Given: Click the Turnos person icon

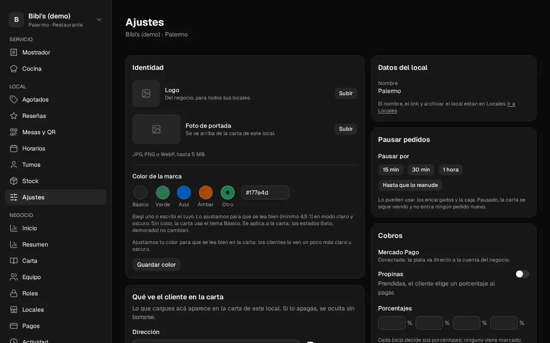Looking at the screenshot, I should pyautogui.click(x=14, y=165).
